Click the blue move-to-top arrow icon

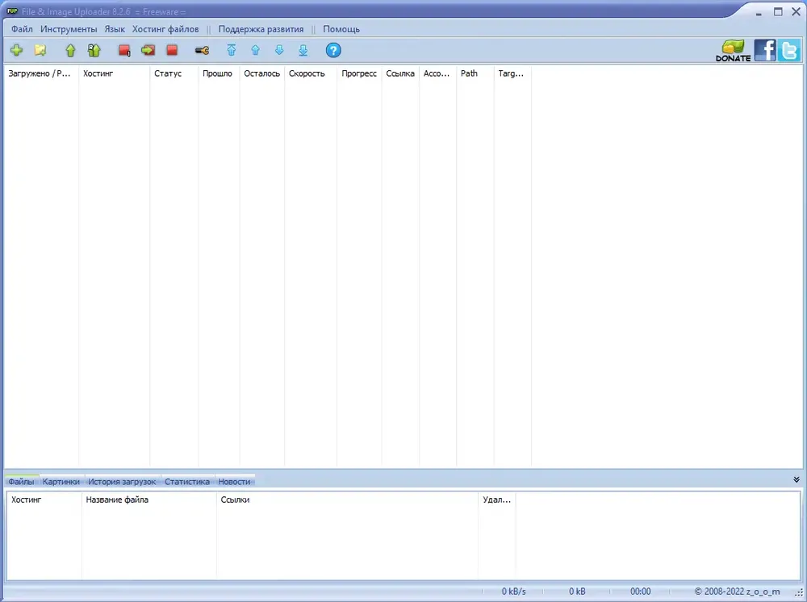[232, 50]
